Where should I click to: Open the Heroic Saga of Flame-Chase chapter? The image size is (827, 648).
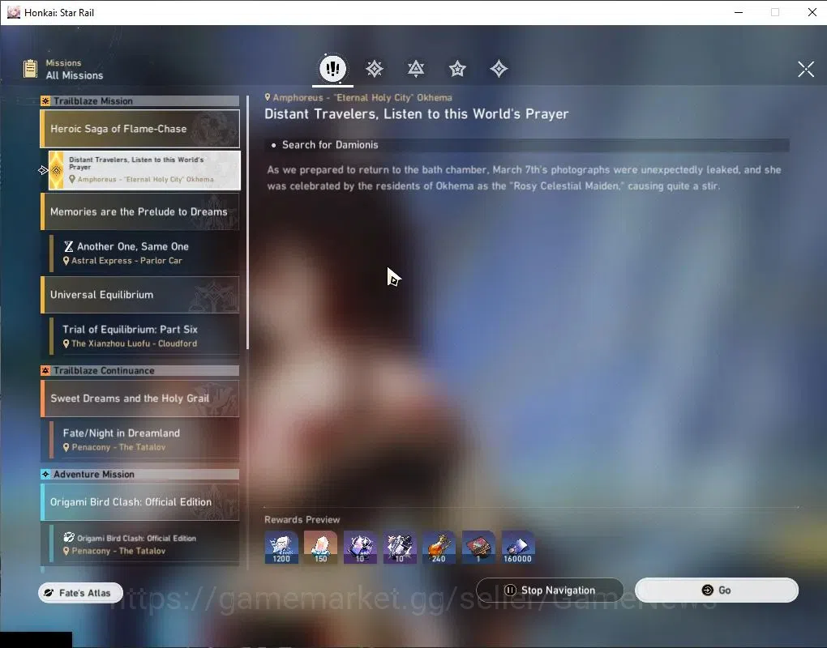pos(140,129)
